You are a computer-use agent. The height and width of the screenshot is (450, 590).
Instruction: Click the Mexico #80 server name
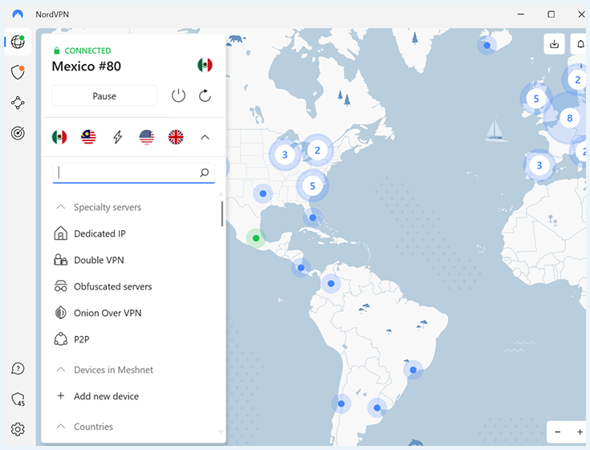coord(86,66)
